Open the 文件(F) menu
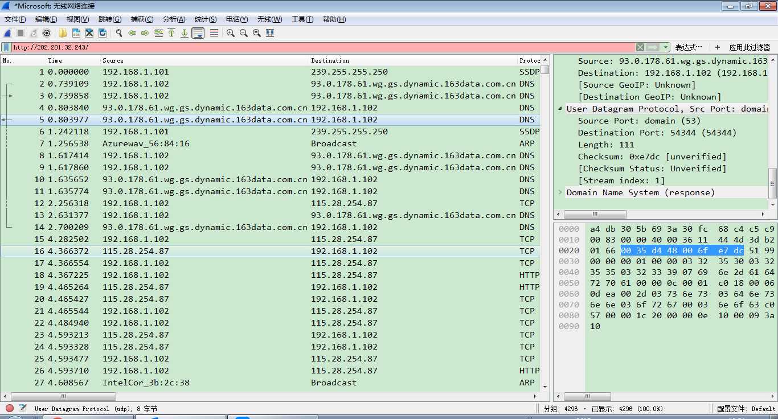 [x=15, y=19]
